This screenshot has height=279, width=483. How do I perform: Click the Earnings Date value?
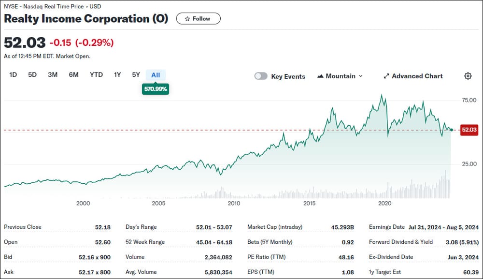pyautogui.click(x=443, y=227)
